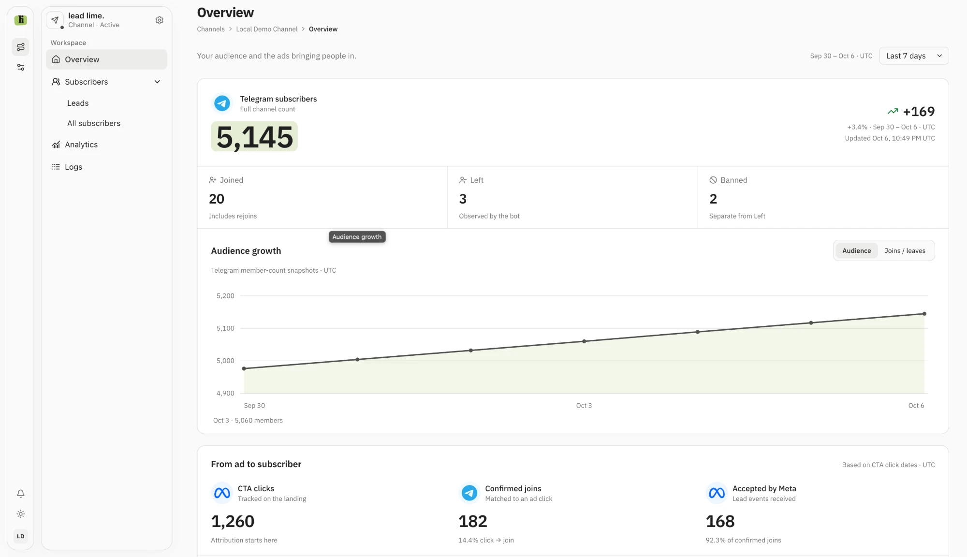Open channel settings gear icon
The image size is (967, 557).
159,20
